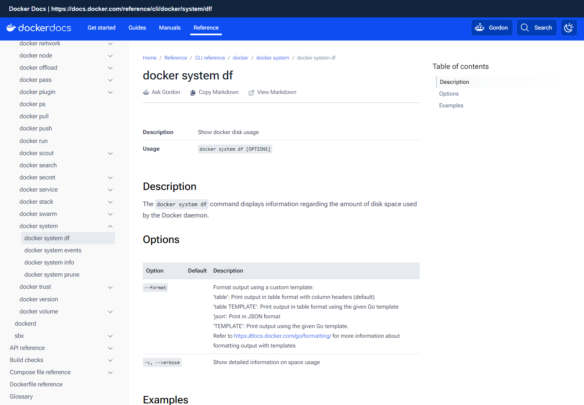Expand docker network chevron
Image resolution: width=584 pixels, height=405 pixels.
[x=110, y=43]
